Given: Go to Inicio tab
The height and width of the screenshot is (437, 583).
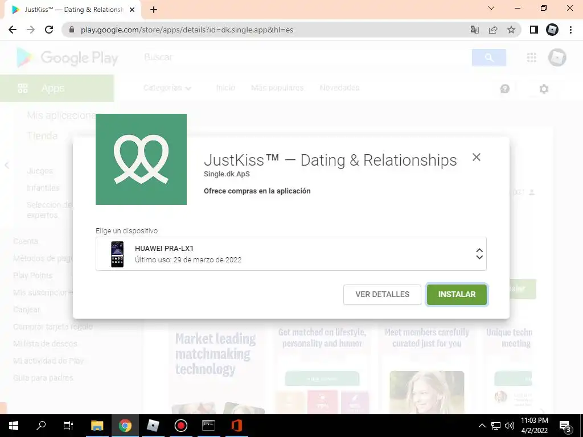Looking at the screenshot, I should coord(225,88).
